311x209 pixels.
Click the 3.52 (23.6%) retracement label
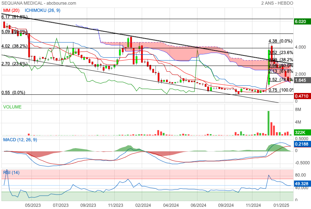[281, 52]
